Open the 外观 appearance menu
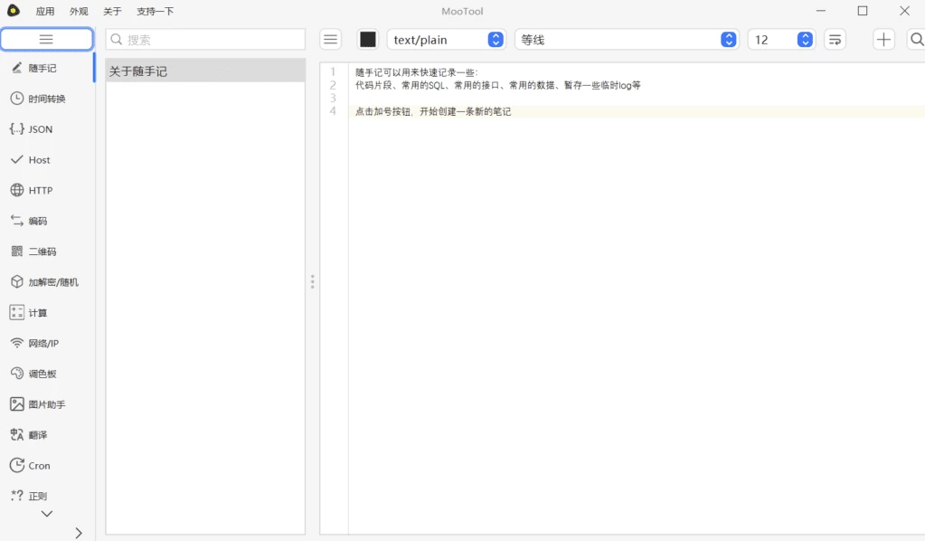The width and height of the screenshot is (925, 541). pos(79,12)
